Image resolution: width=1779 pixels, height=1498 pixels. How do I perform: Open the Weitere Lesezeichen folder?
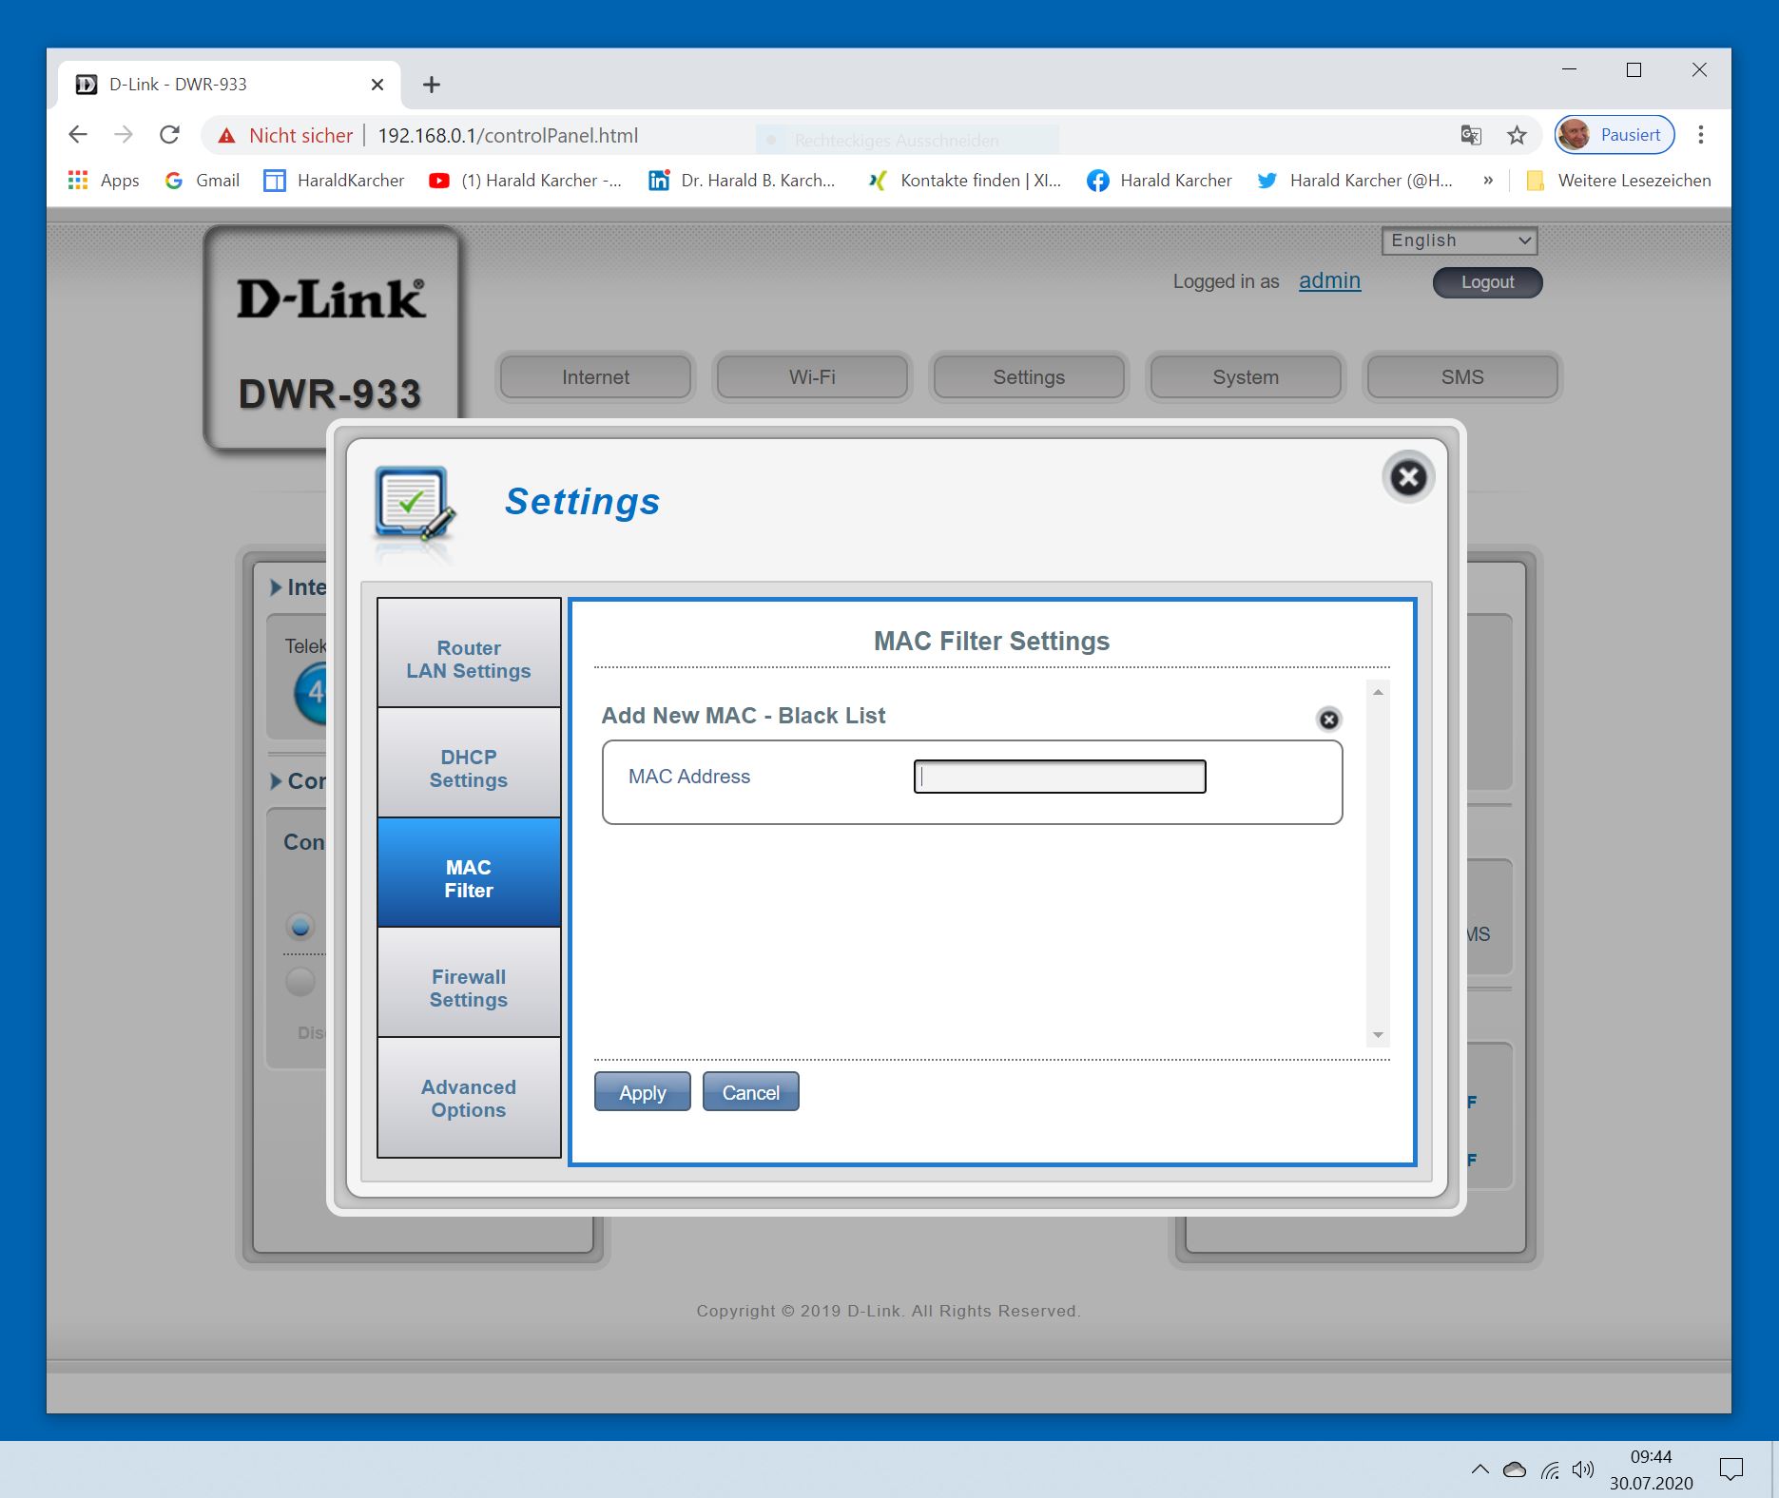click(1618, 181)
